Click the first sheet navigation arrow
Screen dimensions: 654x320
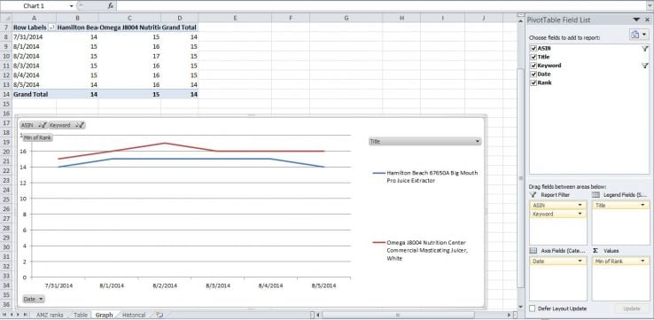click(4, 315)
